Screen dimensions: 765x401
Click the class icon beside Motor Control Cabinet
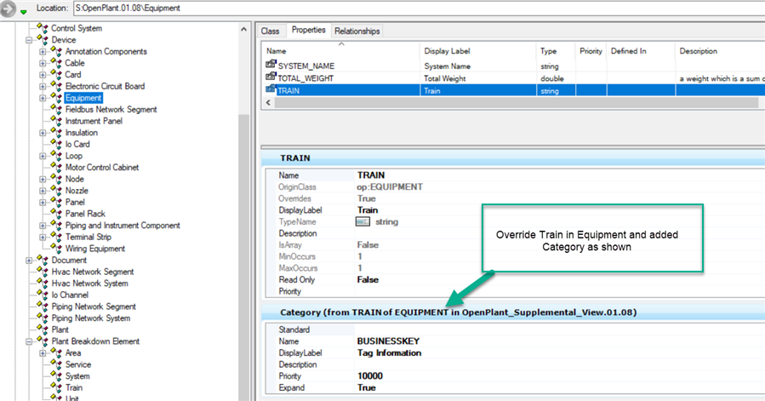coord(56,167)
